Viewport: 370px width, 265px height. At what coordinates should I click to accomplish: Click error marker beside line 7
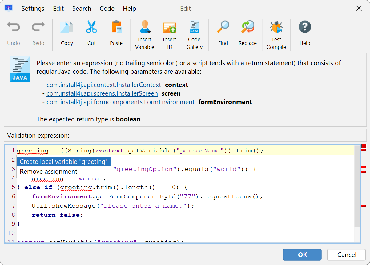click(364, 206)
